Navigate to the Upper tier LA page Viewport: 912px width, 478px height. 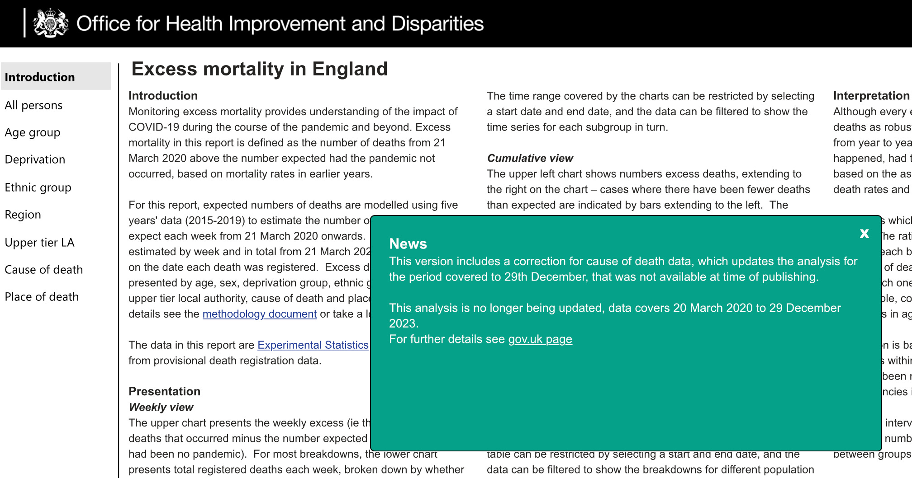pos(39,243)
